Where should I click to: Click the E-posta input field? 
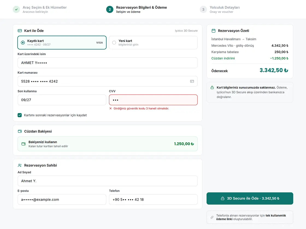tap(62, 199)
